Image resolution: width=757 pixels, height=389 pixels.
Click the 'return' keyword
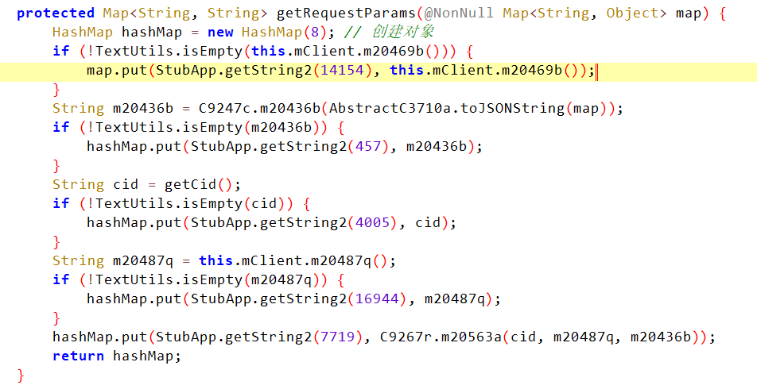click(x=78, y=356)
